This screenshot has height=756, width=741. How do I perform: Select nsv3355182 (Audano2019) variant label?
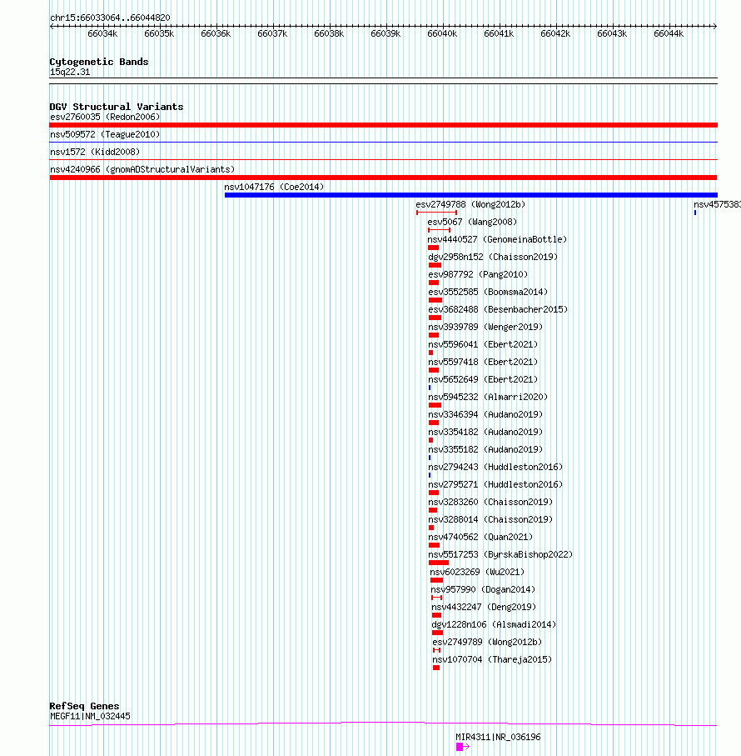(485, 450)
